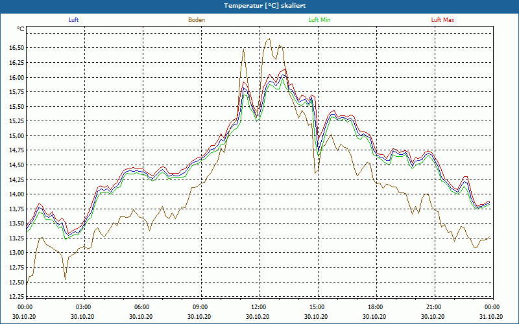Image resolution: width=519 pixels, height=324 pixels.
Task: Click the 13,50 y-axis value
Action: pyautogui.click(x=17, y=224)
